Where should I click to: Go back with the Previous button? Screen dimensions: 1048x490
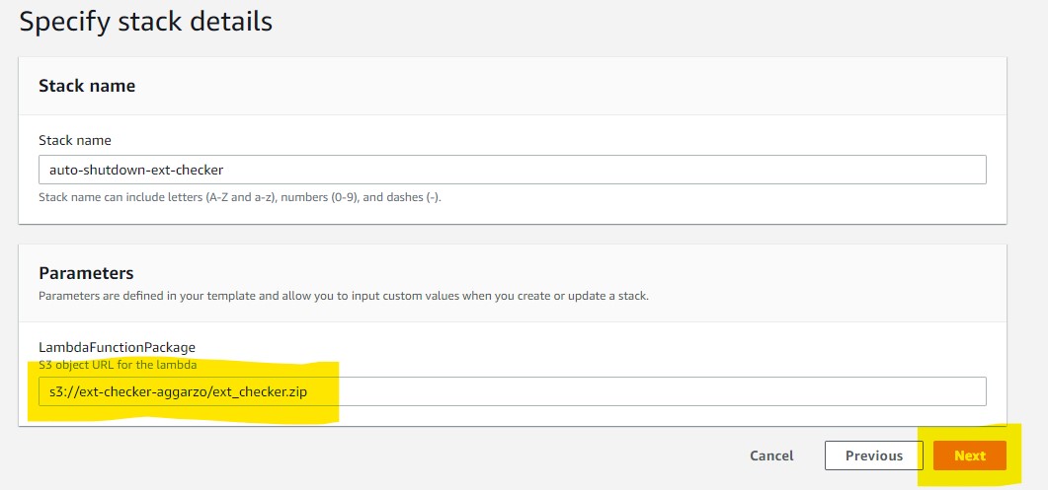[x=873, y=455]
